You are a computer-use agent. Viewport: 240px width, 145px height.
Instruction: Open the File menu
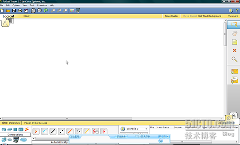click(x=2, y=5)
